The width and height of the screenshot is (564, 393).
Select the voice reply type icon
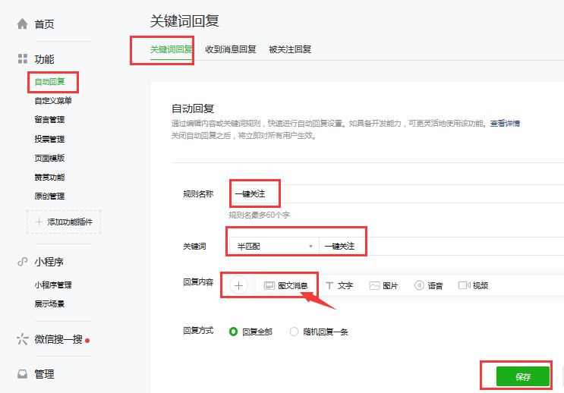pos(418,286)
